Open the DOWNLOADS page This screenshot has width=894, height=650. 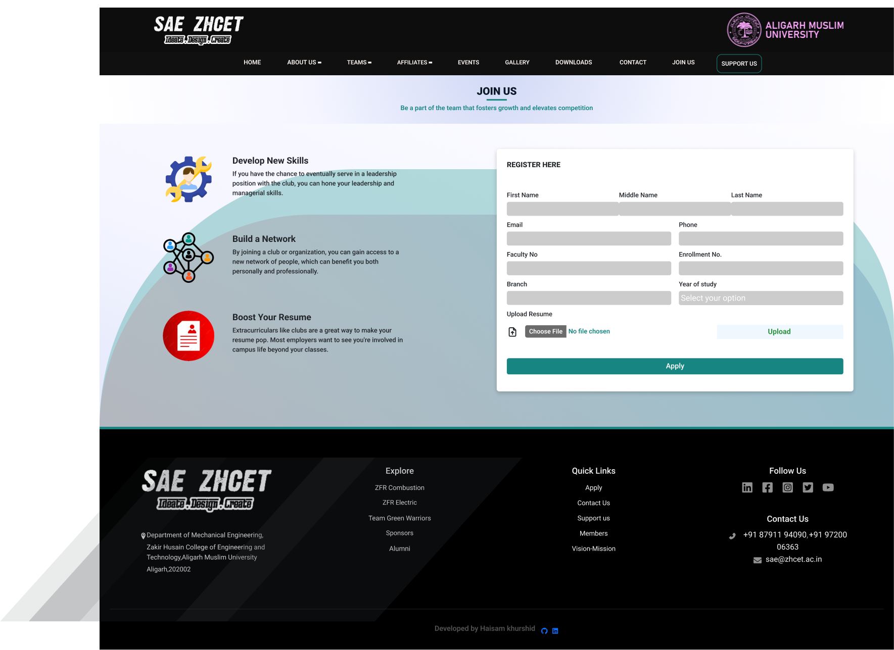574,63
